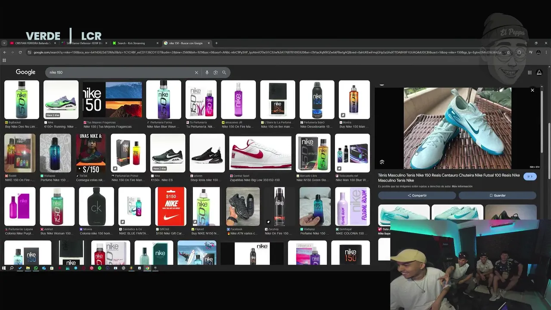
Task: Open a new tab with the plus button
Action: click(x=217, y=43)
